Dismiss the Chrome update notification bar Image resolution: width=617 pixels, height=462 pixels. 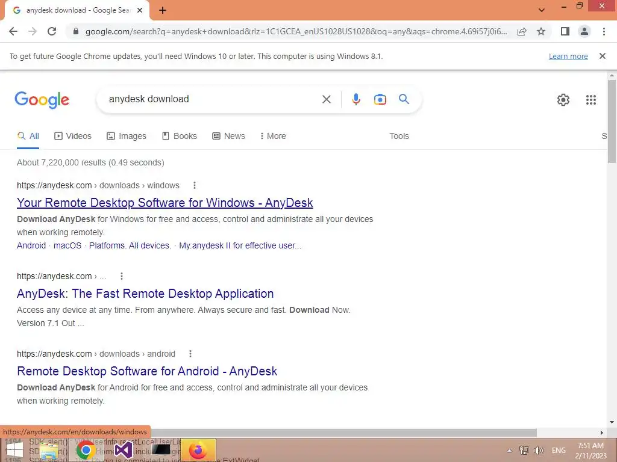(603, 56)
